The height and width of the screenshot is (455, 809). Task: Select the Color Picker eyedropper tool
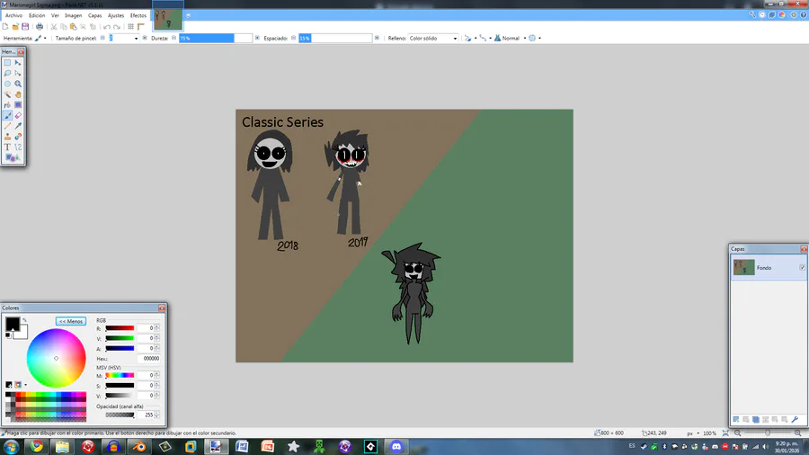[18, 126]
